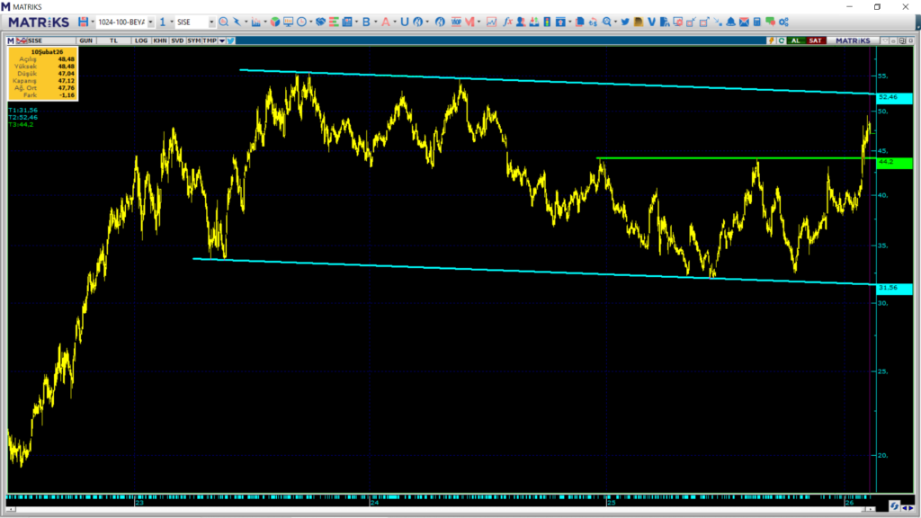Viewport: 921px width, 518px height.
Task: Click the alarm bell icon
Action: 730,21
